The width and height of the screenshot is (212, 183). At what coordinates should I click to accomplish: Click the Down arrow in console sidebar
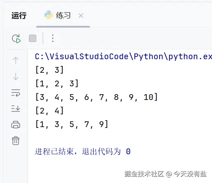16,76
